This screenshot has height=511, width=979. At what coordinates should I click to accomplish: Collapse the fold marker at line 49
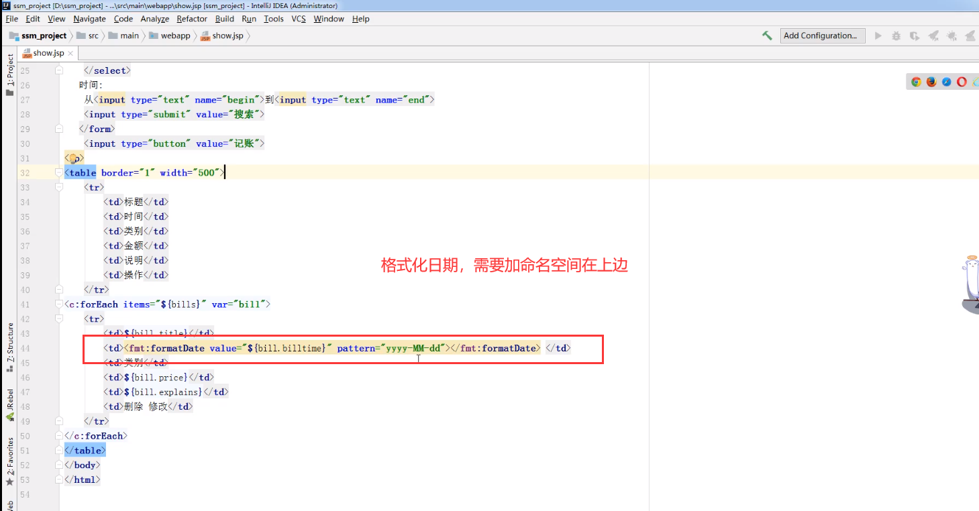coord(59,421)
